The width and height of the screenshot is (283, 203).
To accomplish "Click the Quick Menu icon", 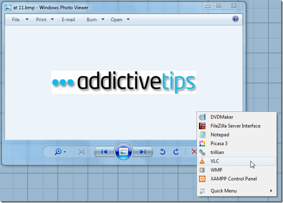I will click(x=202, y=191).
